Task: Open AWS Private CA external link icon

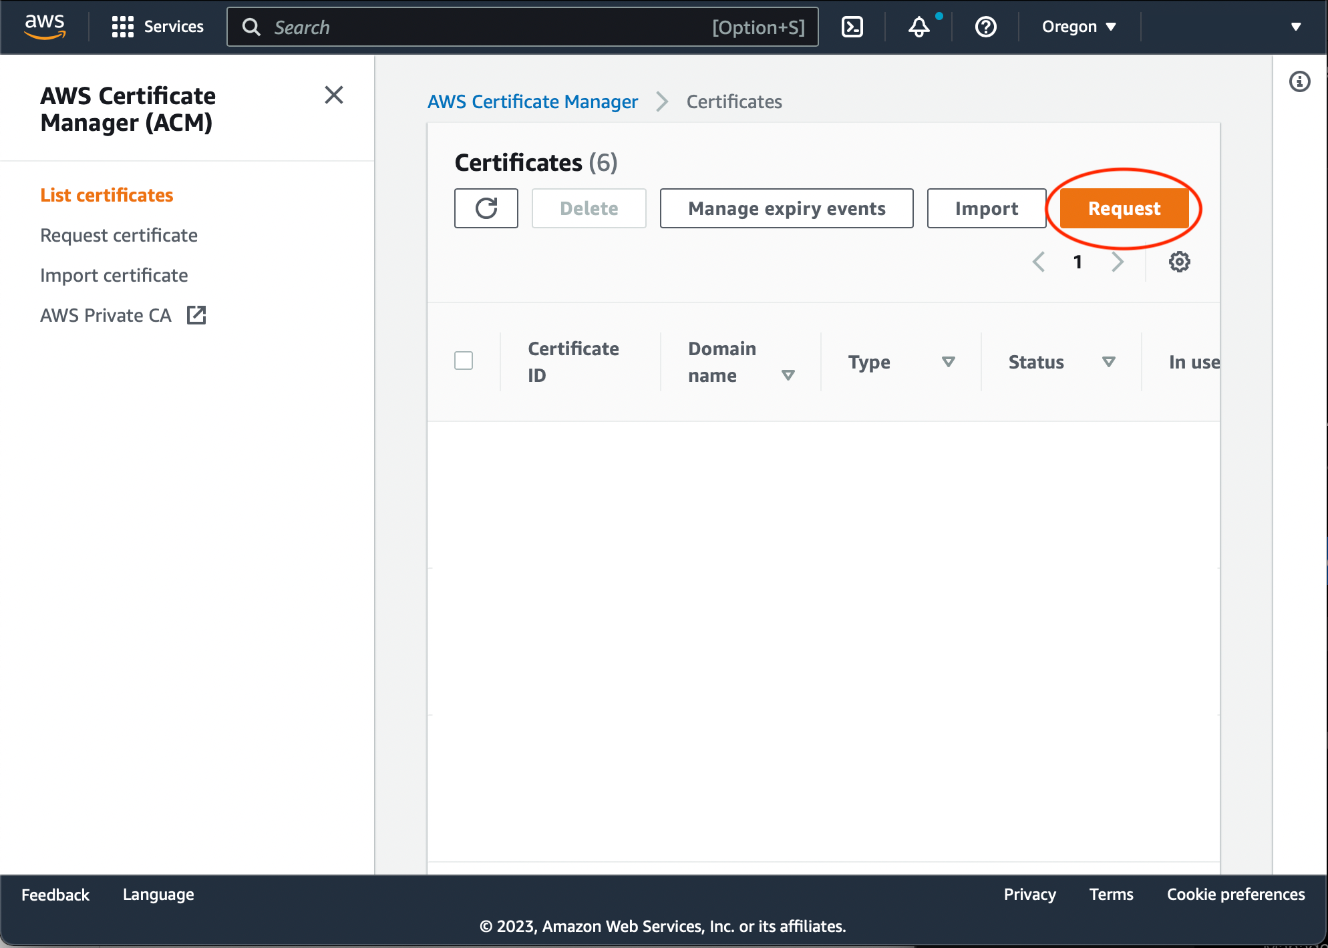Action: pyautogui.click(x=196, y=315)
